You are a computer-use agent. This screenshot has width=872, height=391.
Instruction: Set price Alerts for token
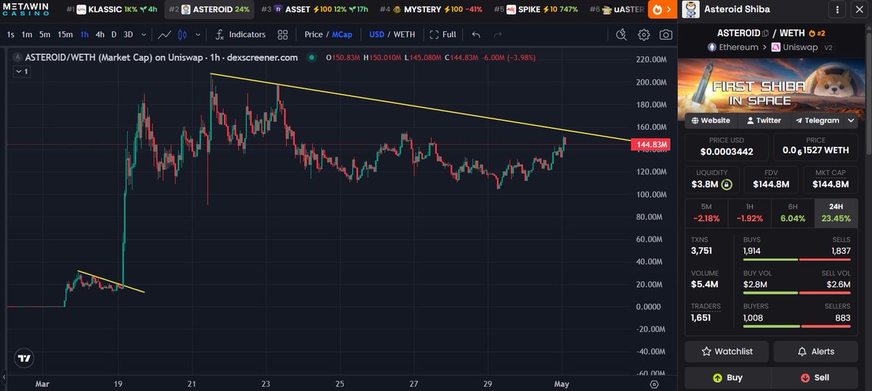point(816,351)
